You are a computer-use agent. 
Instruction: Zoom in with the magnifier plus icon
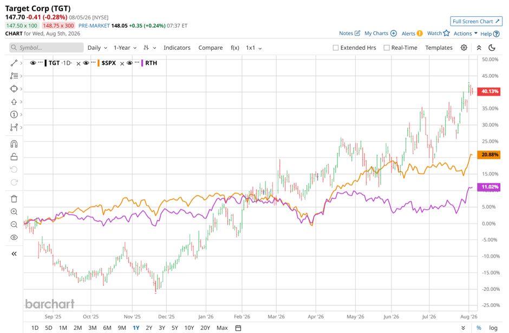coord(14,211)
